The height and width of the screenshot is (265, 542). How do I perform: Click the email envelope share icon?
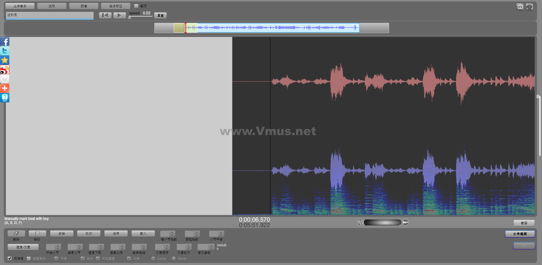(5, 79)
